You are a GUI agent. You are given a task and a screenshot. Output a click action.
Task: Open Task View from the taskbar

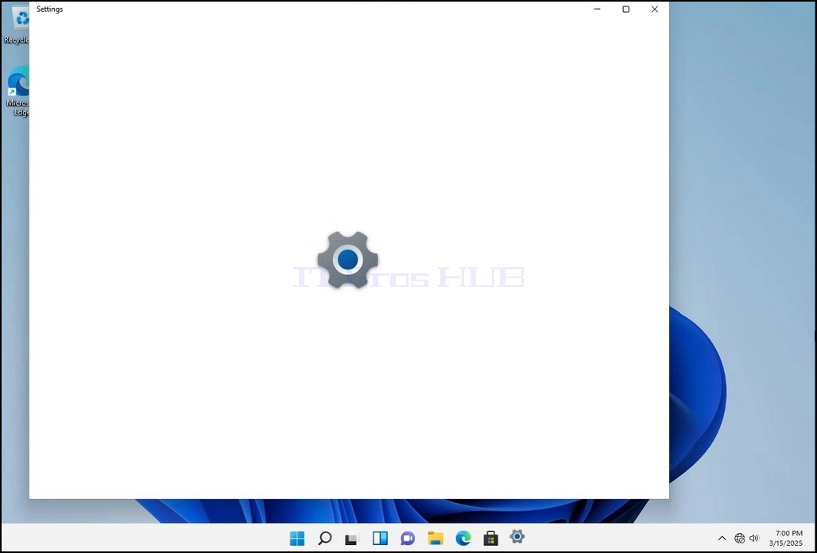coord(352,538)
